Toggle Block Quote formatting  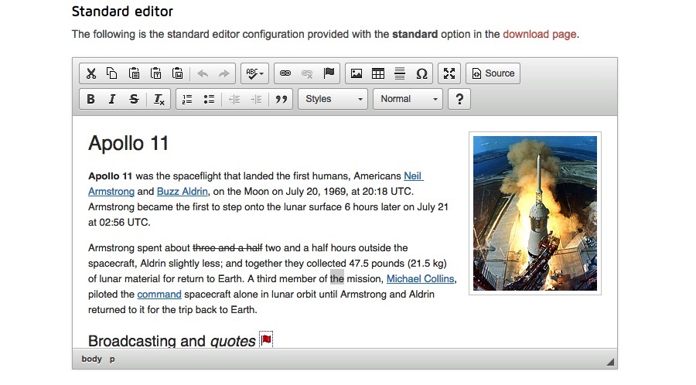[281, 99]
